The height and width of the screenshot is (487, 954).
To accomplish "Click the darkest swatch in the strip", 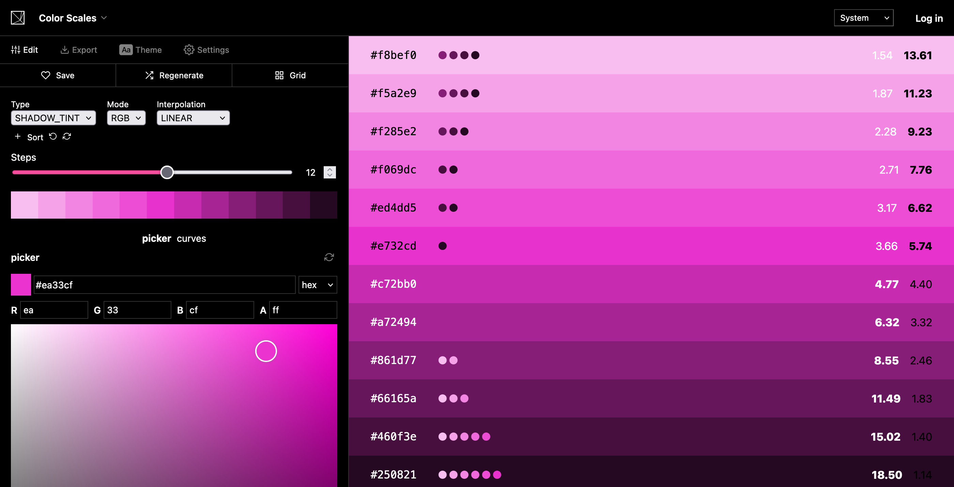I will click(324, 205).
